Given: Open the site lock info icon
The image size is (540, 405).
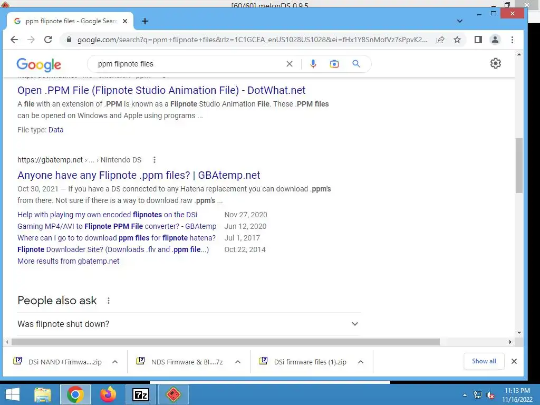Looking at the screenshot, I should 69,40.
